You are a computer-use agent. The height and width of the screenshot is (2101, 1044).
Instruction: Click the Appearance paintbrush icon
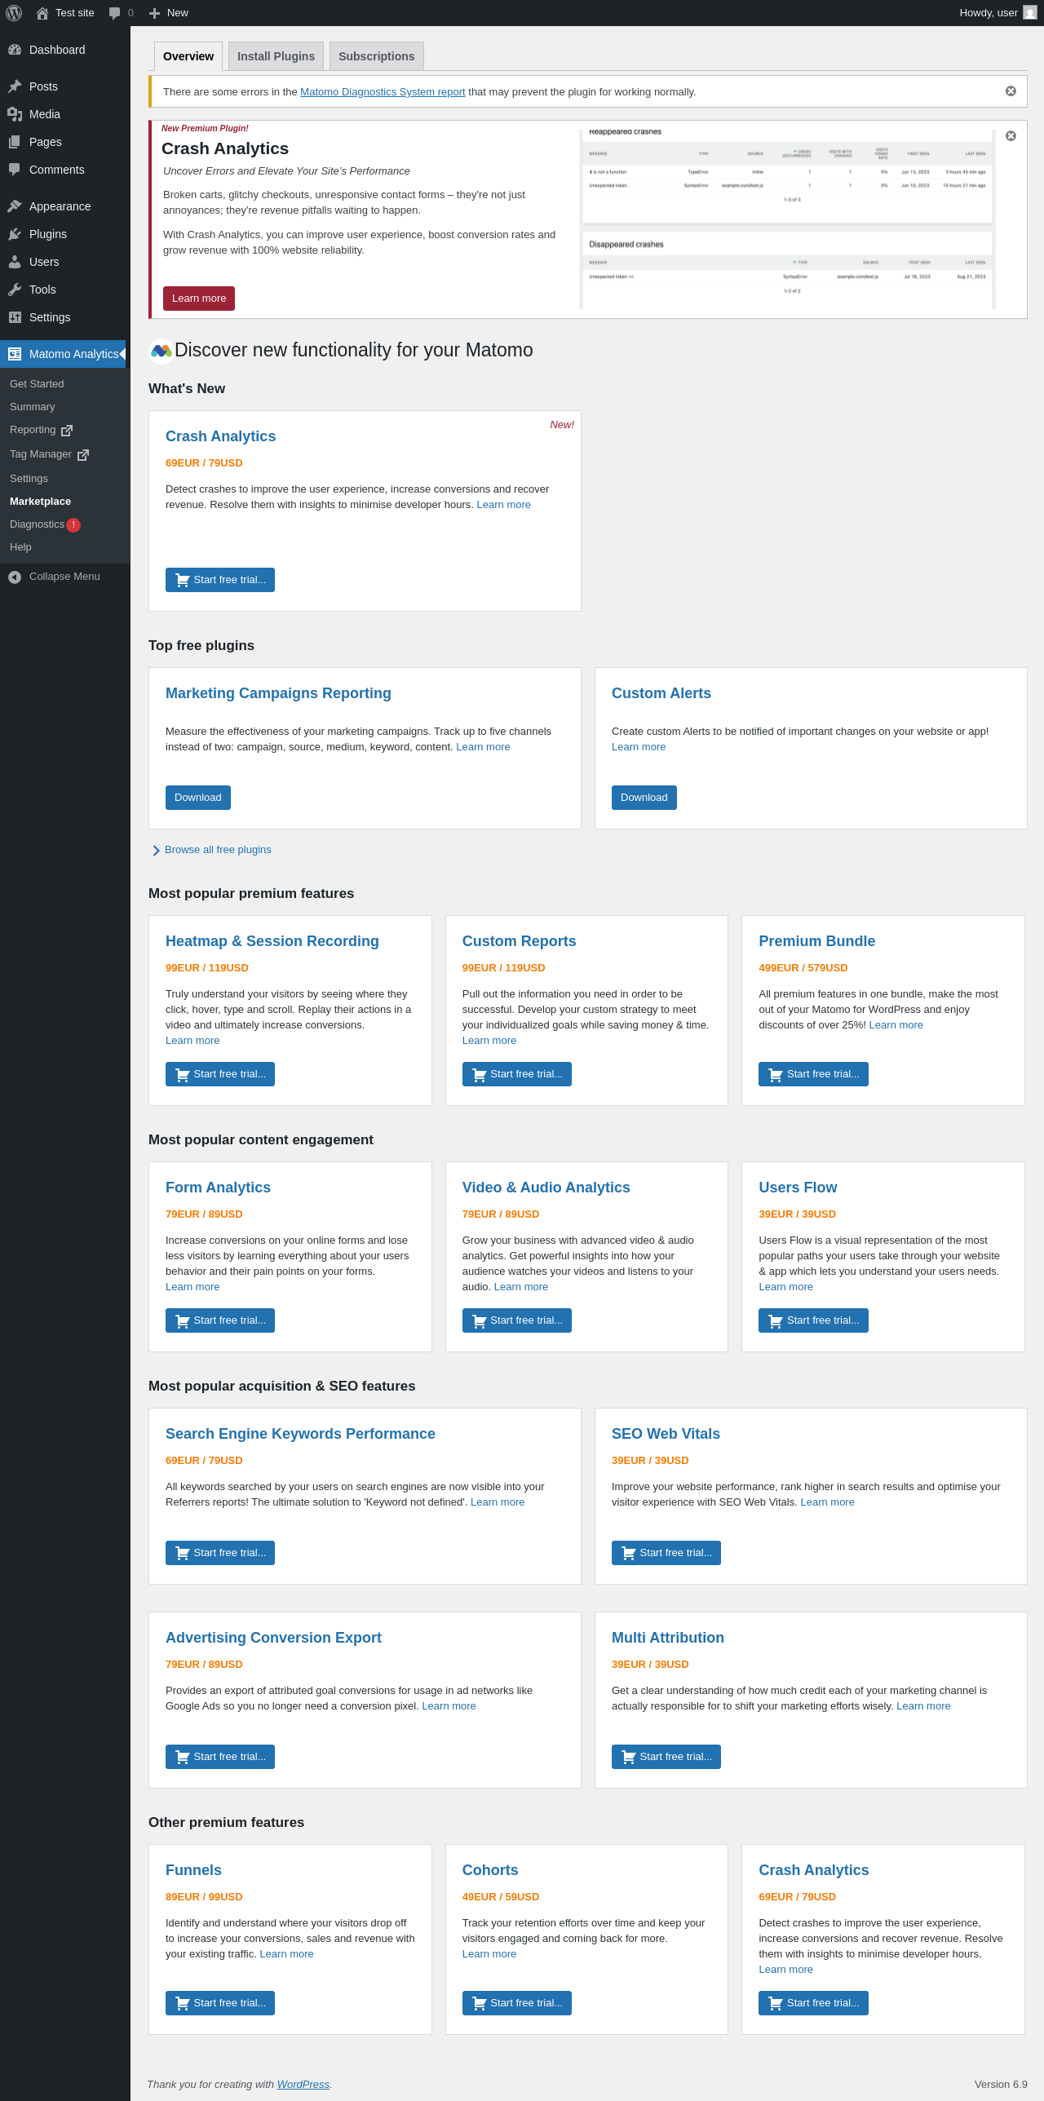[x=15, y=206]
